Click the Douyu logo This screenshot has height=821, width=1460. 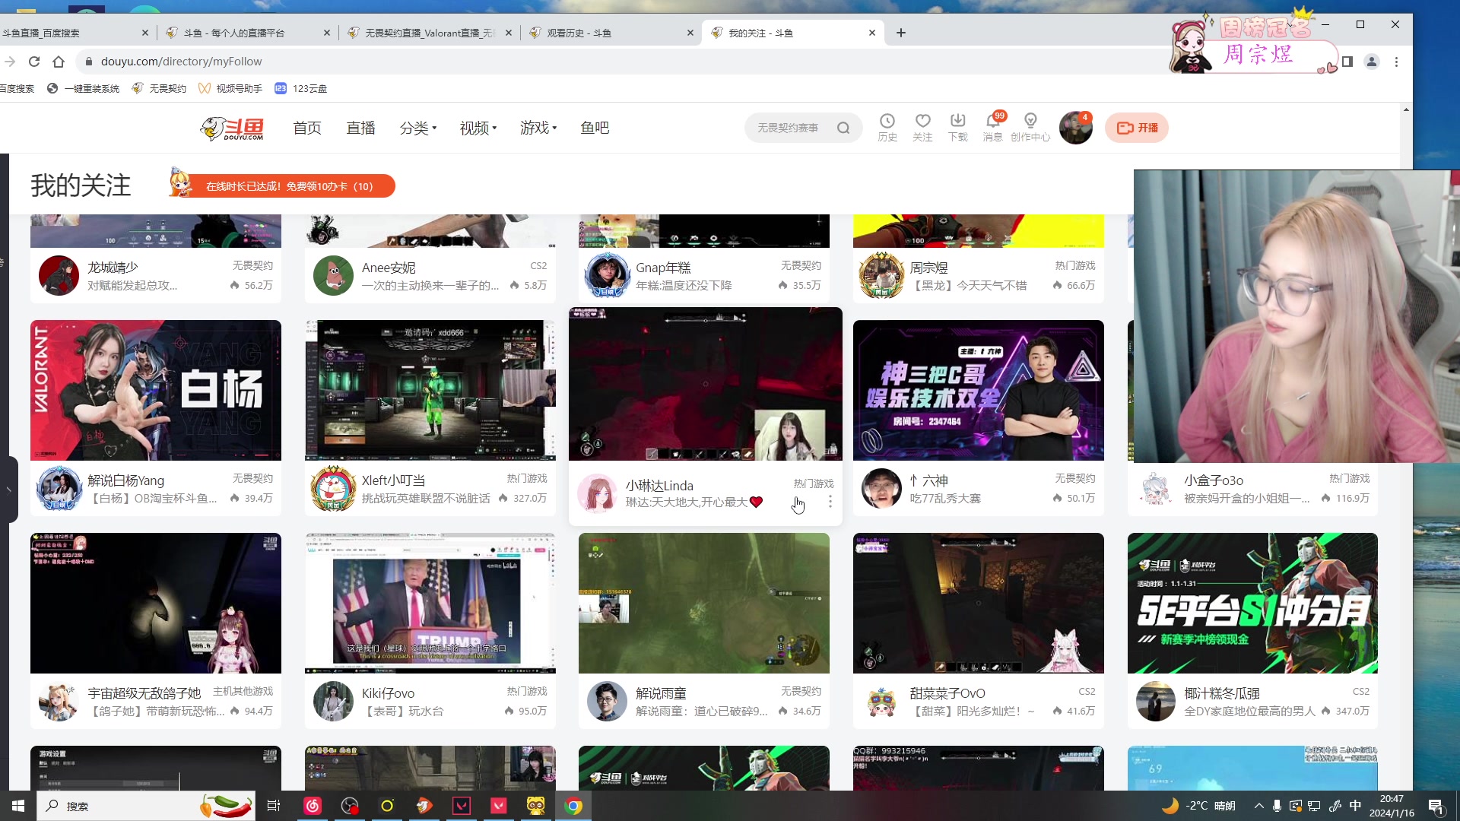(x=233, y=128)
